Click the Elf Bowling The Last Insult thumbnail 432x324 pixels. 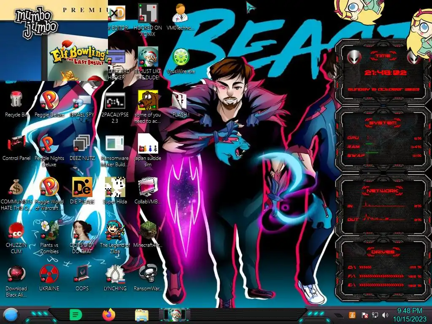coord(78,57)
